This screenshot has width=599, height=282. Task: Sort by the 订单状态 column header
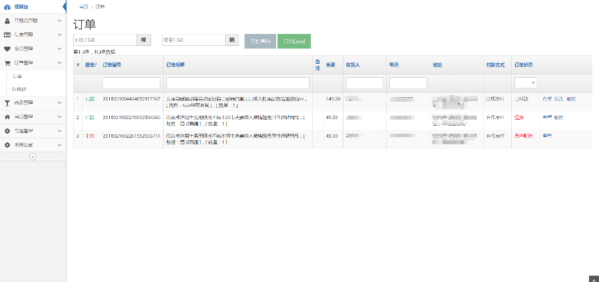coord(524,65)
